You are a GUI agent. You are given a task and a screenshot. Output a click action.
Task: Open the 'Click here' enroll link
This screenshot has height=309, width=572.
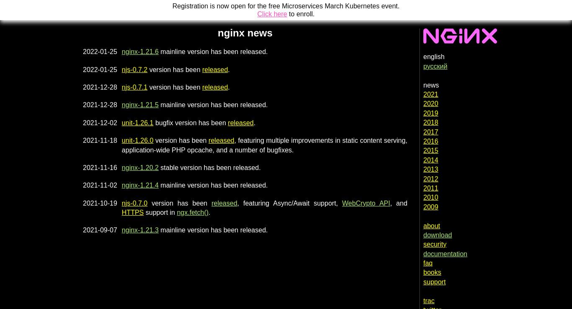coord(272,14)
